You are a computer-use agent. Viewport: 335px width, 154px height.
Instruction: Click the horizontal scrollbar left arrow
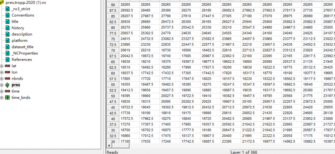coord(109,146)
